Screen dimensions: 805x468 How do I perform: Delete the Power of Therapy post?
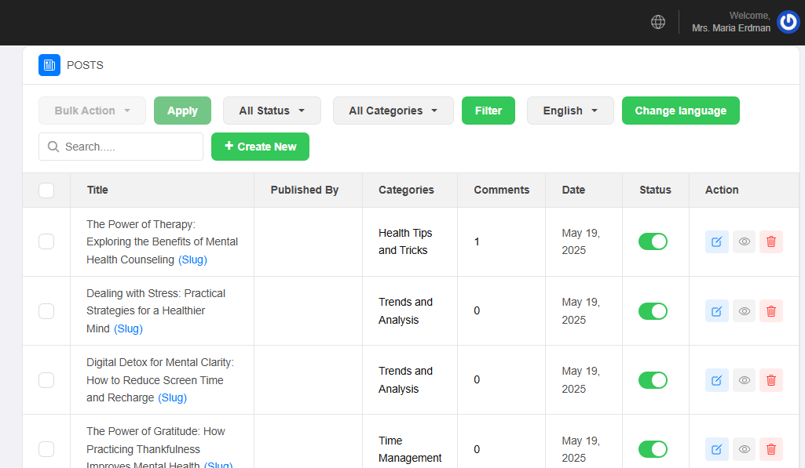(x=770, y=241)
